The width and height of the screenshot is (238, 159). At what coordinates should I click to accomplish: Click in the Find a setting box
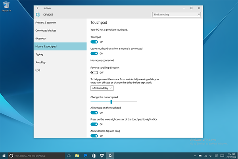[x=177, y=15]
